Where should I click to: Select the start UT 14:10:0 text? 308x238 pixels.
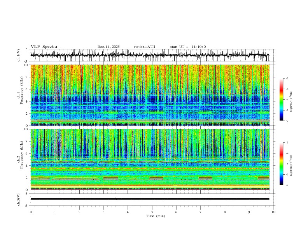click(x=188, y=47)
